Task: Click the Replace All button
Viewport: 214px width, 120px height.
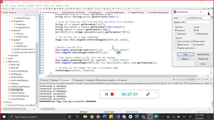Action: point(203,59)
